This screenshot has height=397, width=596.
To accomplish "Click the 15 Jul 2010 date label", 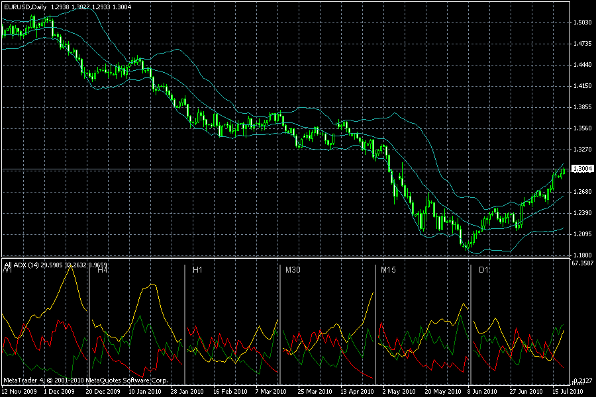I will click(x=568, y=391).
